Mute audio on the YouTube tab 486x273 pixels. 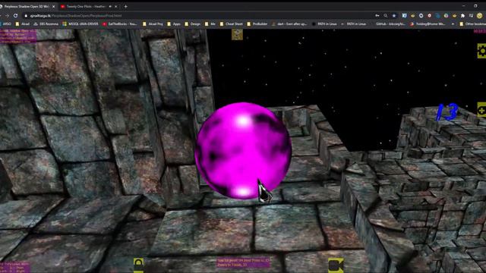pyautogui.click(x=110, y=7)
